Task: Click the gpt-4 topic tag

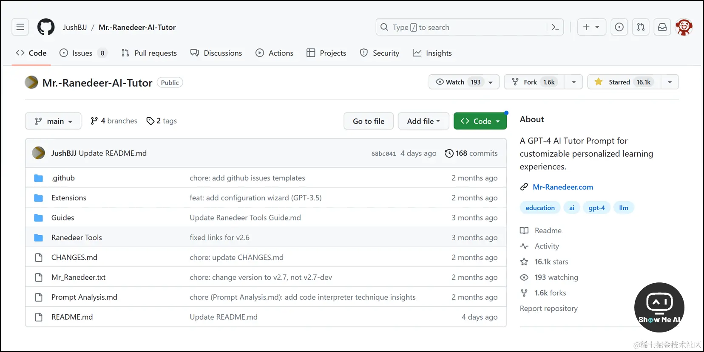Action: (x=596, y=208)
